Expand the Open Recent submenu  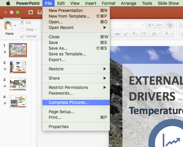(x=76, y=28)
